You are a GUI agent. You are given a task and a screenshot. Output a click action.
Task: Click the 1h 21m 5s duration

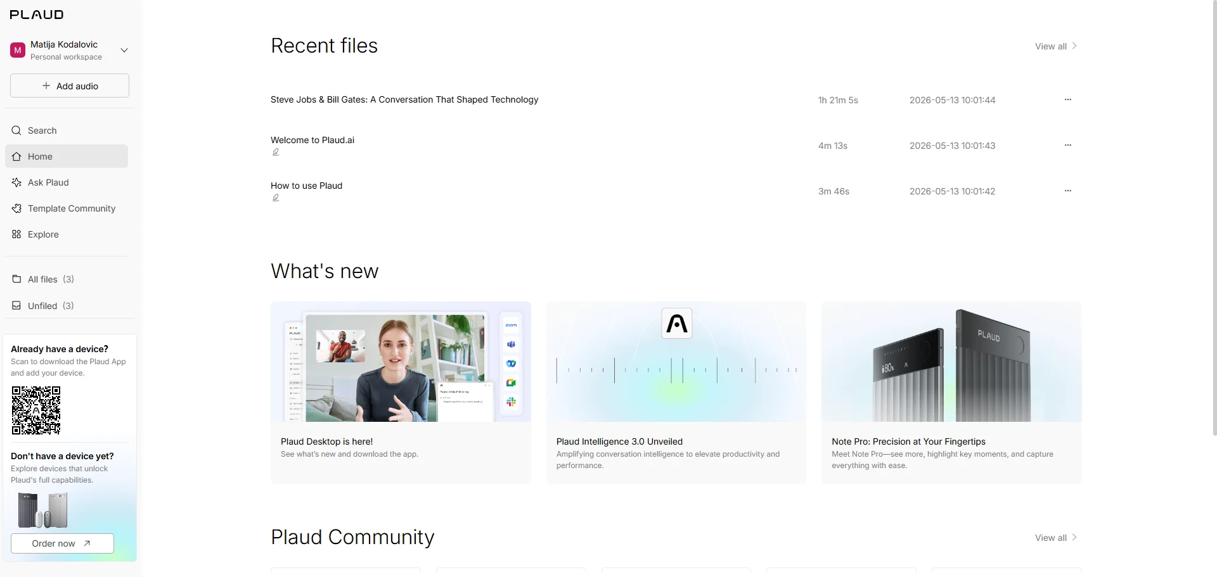pyautogui.click(x=838, y=100)
